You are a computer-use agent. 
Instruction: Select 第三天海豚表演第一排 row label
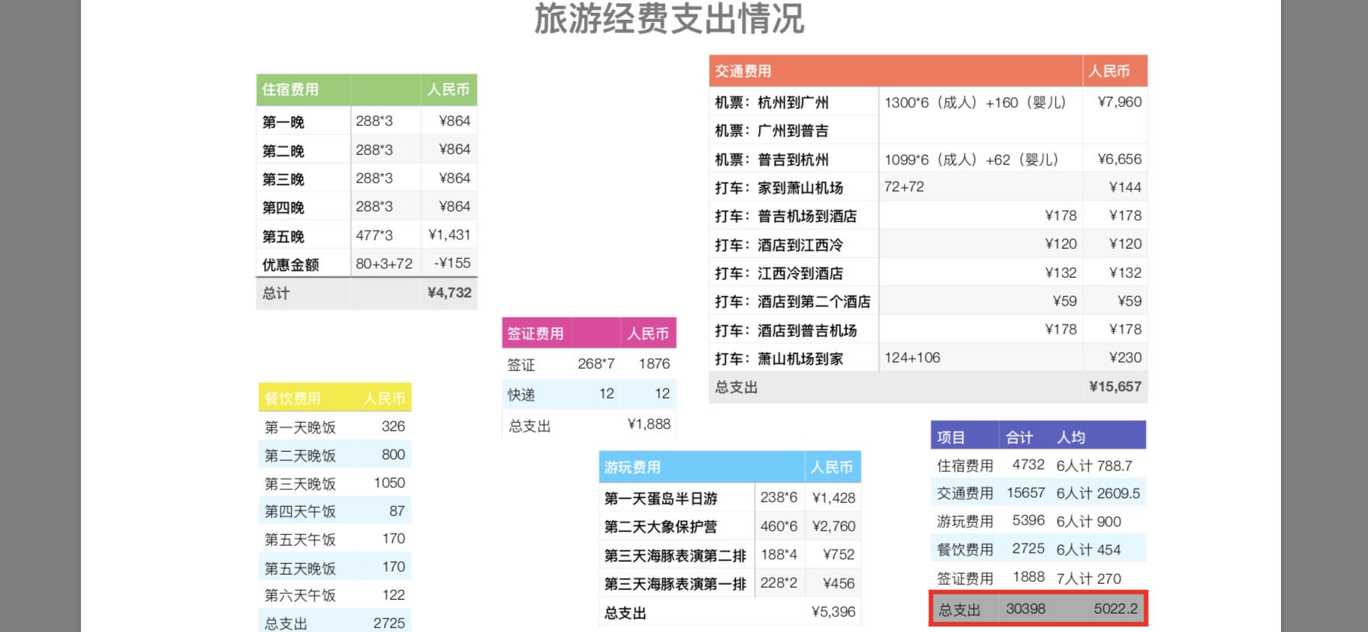[675, 584]
